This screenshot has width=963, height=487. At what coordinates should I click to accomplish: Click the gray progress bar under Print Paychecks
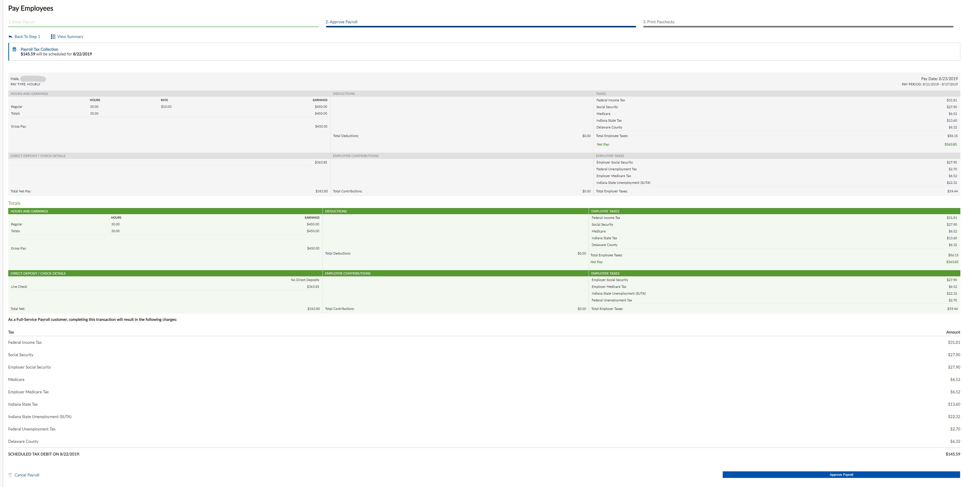pyautogui.click(x=798, y=27)
